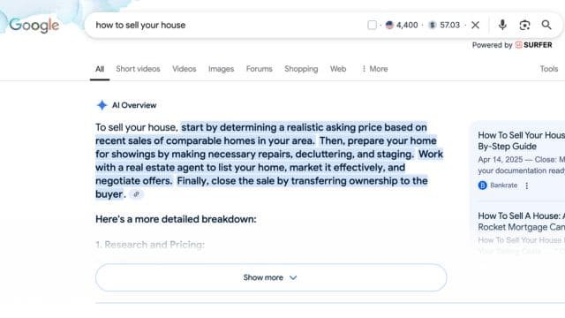This screenshot has width=565, height=318.
Task: Open the search Tools options
Action: coord(549,69)
